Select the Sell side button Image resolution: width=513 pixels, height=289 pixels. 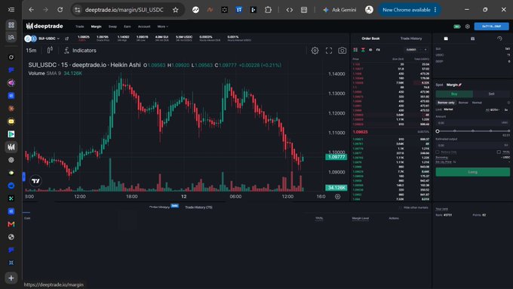[491, 94]
